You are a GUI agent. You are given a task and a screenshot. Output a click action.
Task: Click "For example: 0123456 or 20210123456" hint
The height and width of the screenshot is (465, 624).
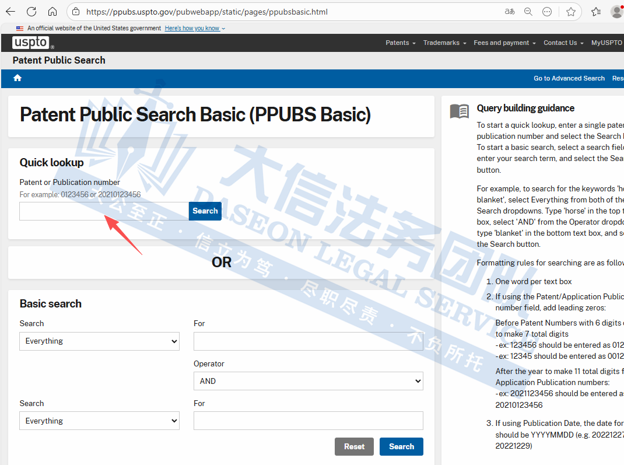pos(80,195)
